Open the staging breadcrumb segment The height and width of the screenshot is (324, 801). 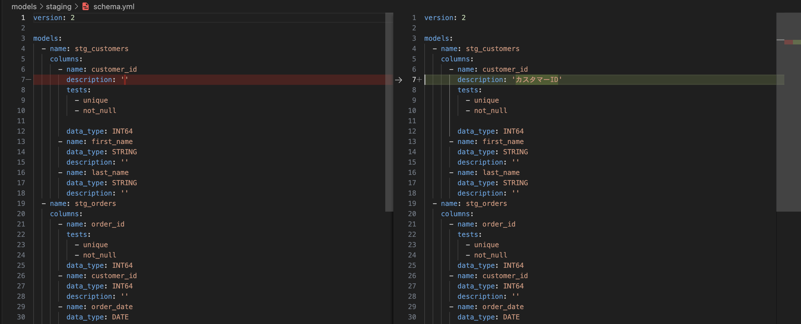click(59, 6)
